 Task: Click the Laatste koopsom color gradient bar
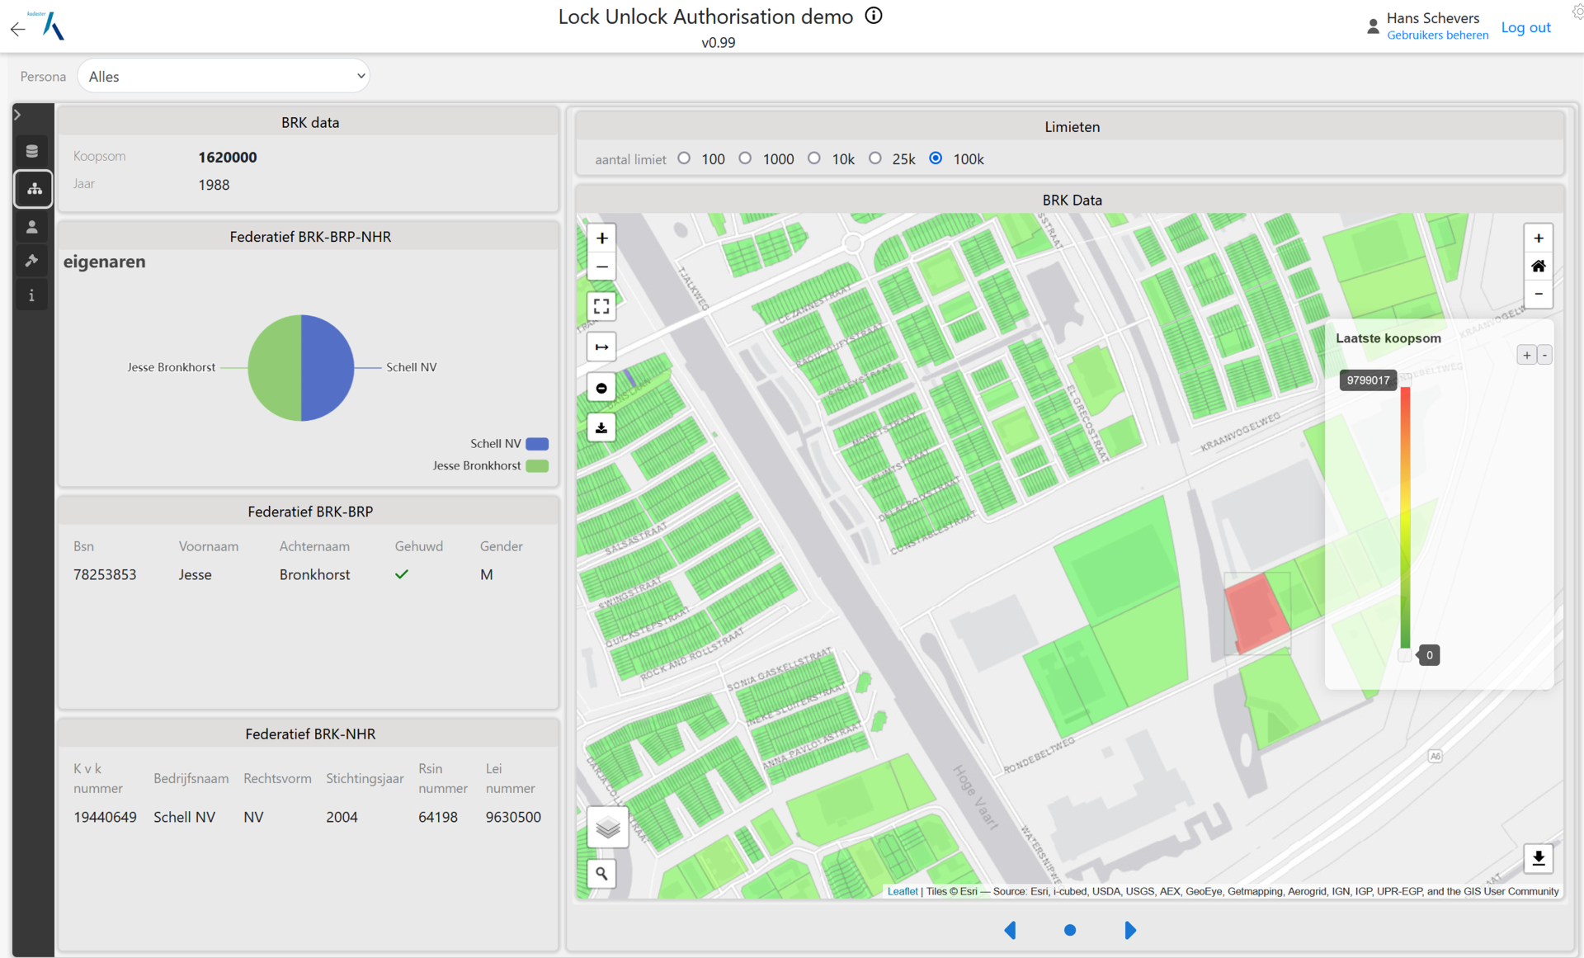coord(1405,518)
